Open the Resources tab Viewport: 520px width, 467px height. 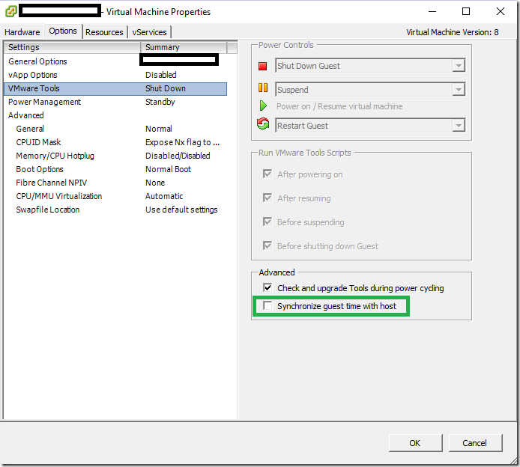(104, 32)
